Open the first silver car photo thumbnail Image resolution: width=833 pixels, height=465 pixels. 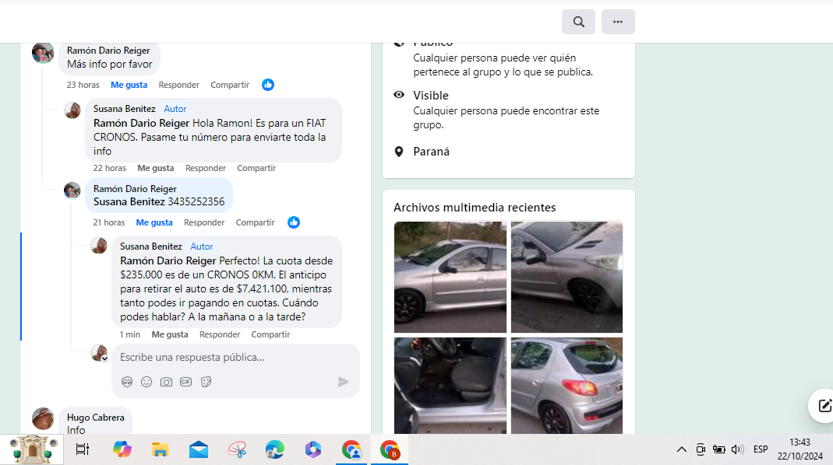point(450,277)
